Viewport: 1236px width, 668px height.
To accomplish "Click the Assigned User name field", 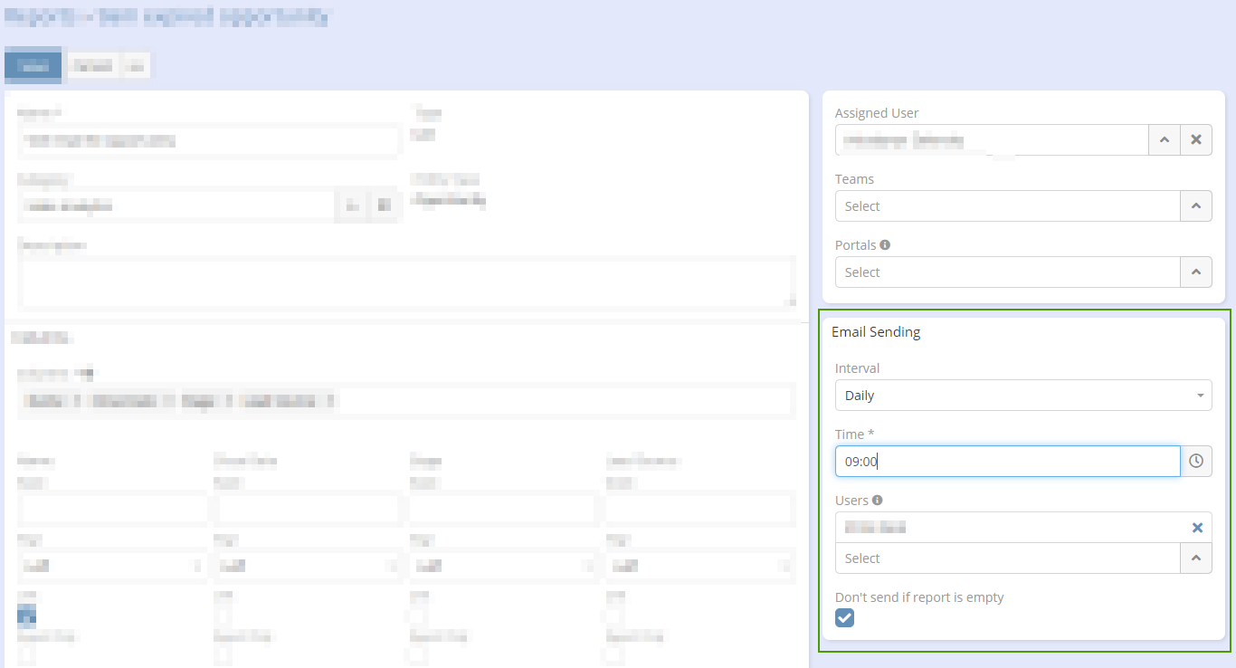I will pos(991,140).
